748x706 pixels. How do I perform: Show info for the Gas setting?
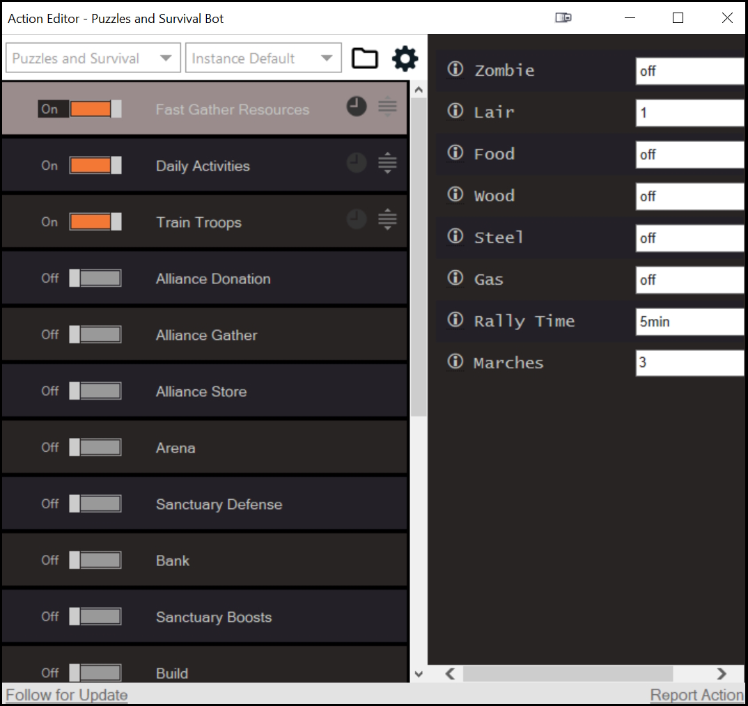pos(455,278)
